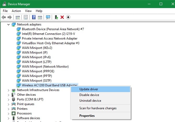
Task: Select WAN Miniport (SSTP) device label
Action: [37, 81]
